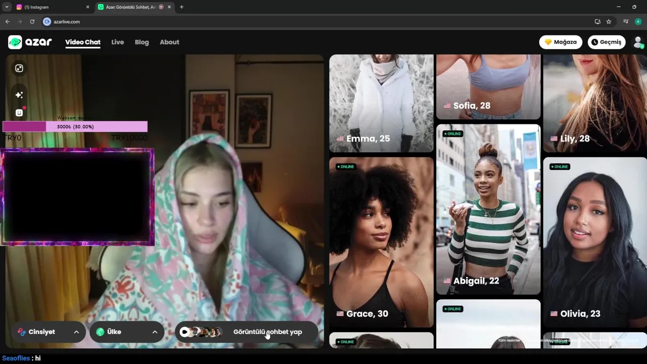647x364 pixels.
Task: Click the ONLINE badge on bottom-middle card
Action: pyautogui.click(x=453, y=309)
